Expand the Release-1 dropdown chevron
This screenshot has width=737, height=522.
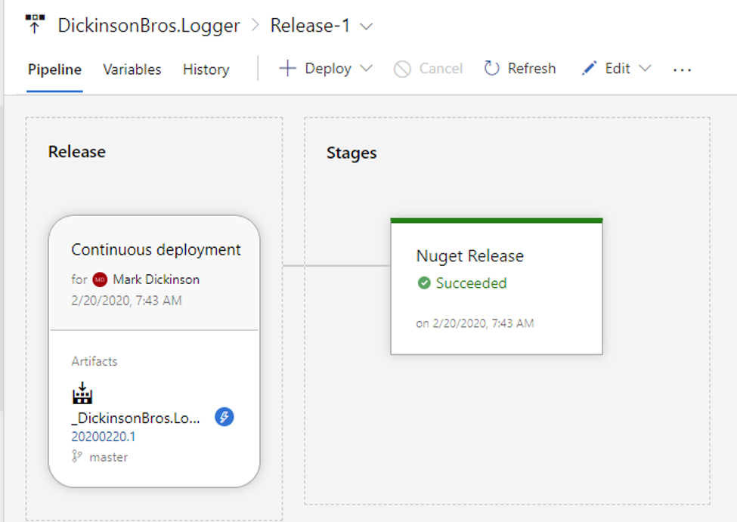pyautogui.click(x=366, y=26)
